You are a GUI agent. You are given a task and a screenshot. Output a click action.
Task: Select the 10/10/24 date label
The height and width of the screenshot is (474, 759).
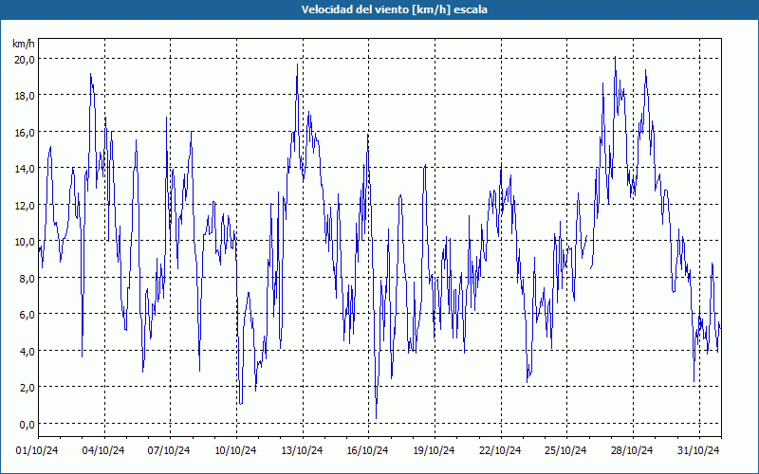tap(235, 451)
